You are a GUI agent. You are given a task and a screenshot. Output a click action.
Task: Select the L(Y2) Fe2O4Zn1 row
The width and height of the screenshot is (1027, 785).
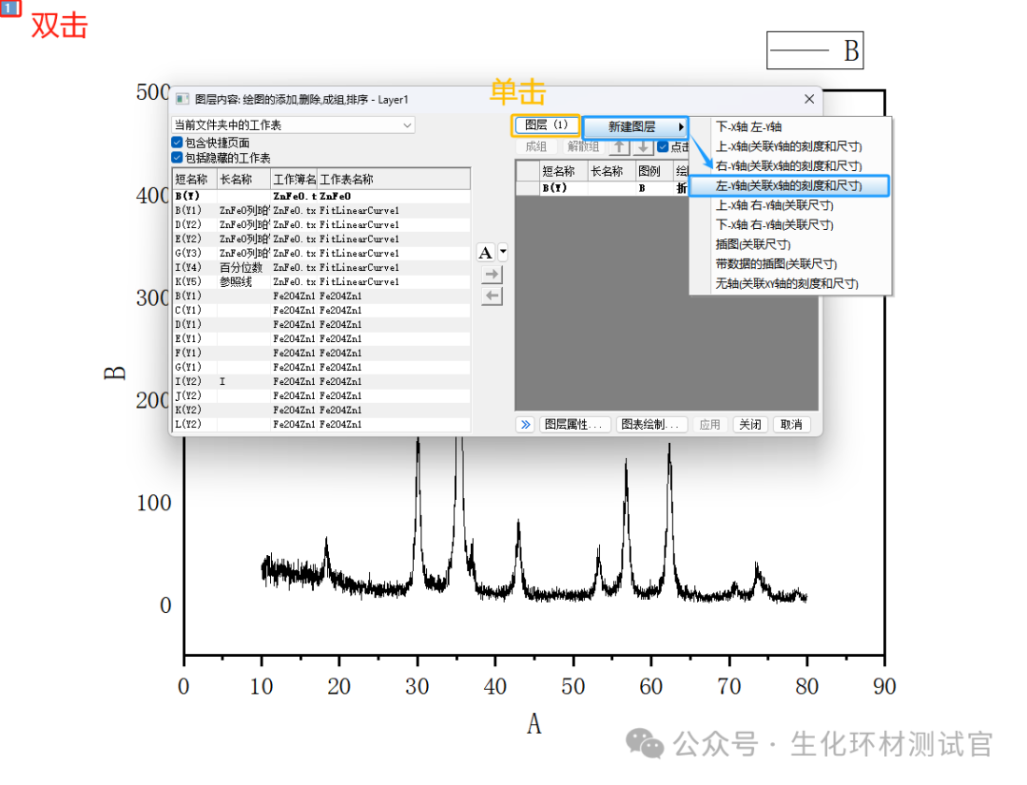(321, 424)
